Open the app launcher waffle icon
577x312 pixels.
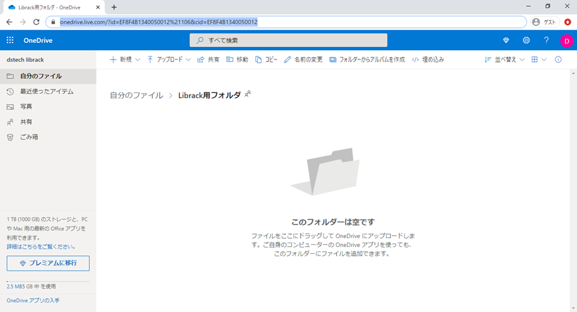(x=10, y=40)
